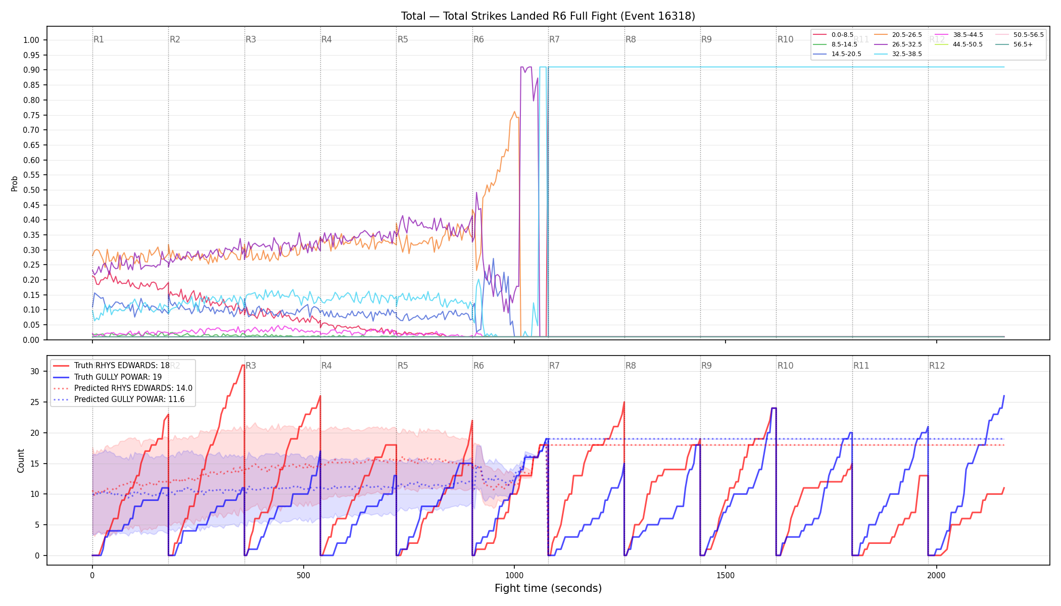Click the chart title mentioning Event 16318
1061x606 pixels.
548,16
